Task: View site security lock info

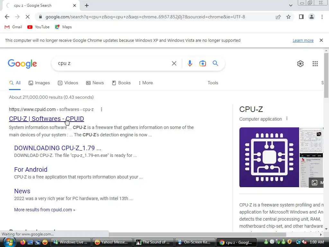Action: point(40,17)
